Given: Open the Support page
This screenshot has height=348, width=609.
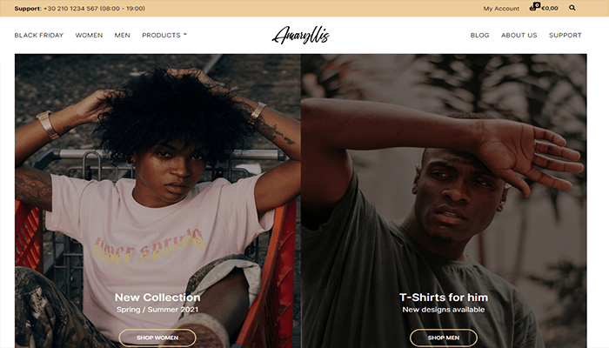Looking at the screenshot, I should [x=565, y=36].
